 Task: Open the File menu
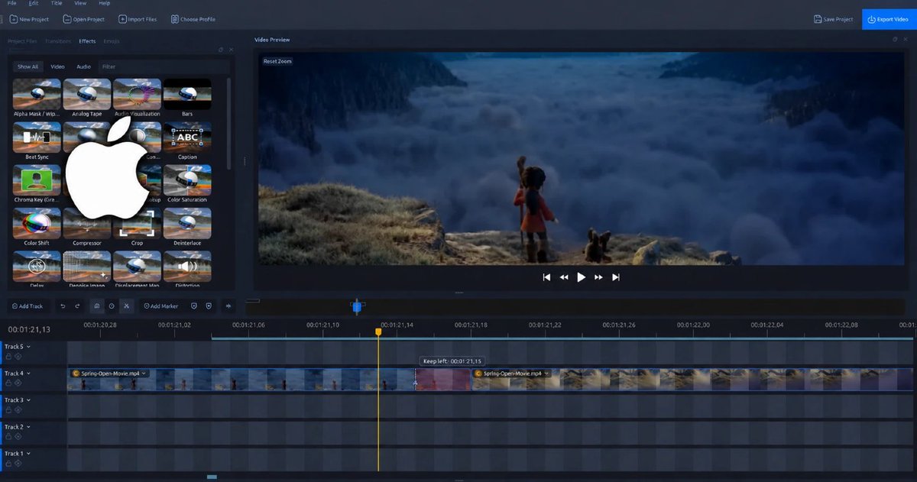point(11,3)
